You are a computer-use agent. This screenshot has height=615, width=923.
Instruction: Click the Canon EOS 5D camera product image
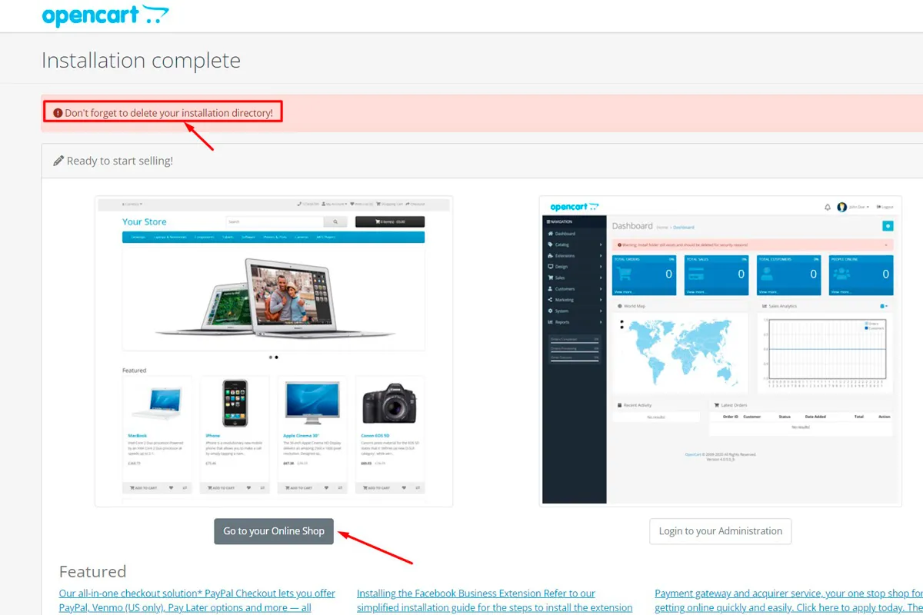coord(389,404)
